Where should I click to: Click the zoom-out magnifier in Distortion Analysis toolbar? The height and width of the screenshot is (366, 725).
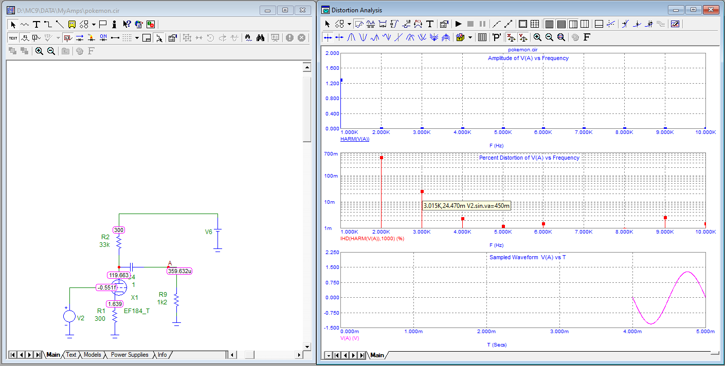(549, 37)
